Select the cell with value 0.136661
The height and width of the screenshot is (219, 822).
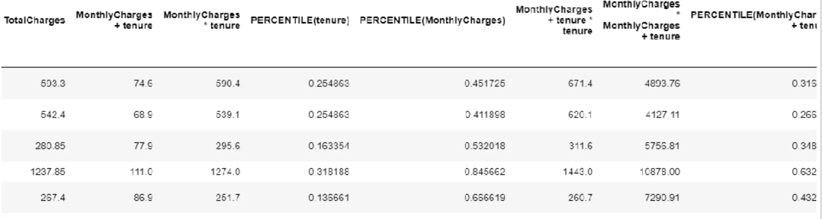click(329, 198)
